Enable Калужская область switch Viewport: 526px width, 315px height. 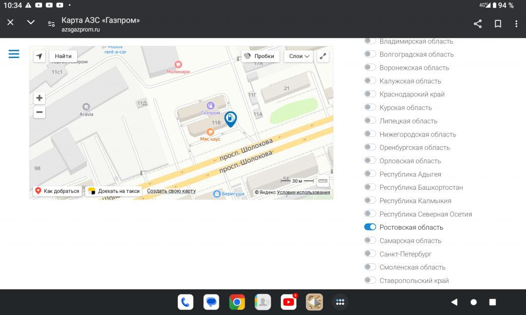(370, 81)
